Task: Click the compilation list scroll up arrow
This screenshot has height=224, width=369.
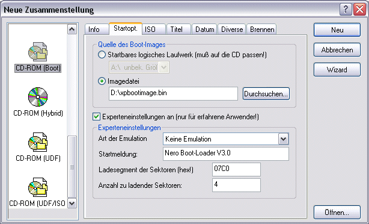Action: pyautogui.click(x=72, y=30)
